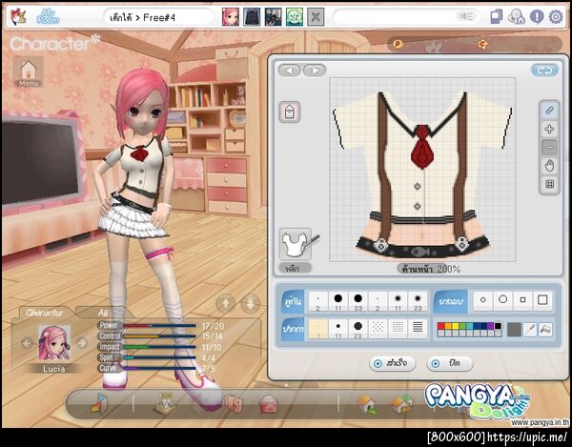Open the Menu home icon
The height and width of the screenshot is (447, 572).
(x=29, y=71)
